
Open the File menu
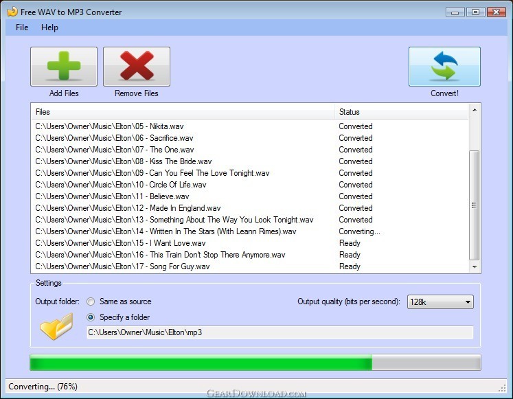[x=22, y=27]
